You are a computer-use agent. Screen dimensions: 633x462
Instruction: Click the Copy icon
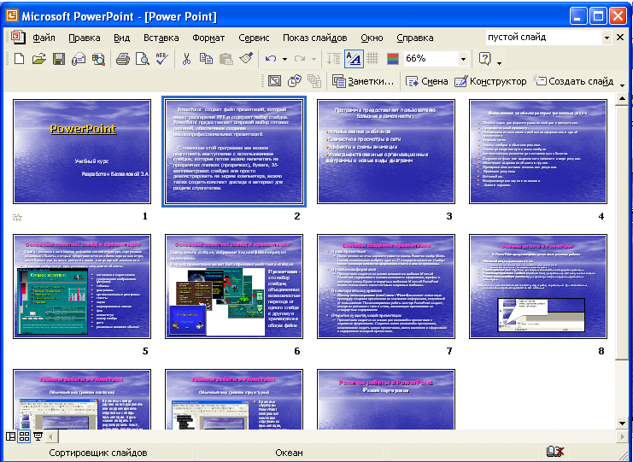click(x=206, y=59)
